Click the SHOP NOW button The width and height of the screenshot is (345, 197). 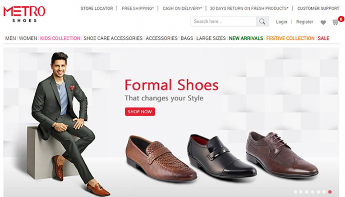pos(140,112)
